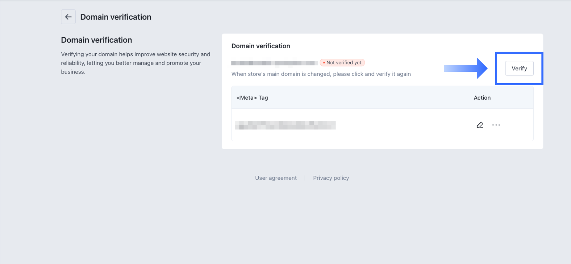Viewport: 571px width, 264px height.
Task: Open the Privacy policy link
Action: pyautogui.click(x=331, y=178)
